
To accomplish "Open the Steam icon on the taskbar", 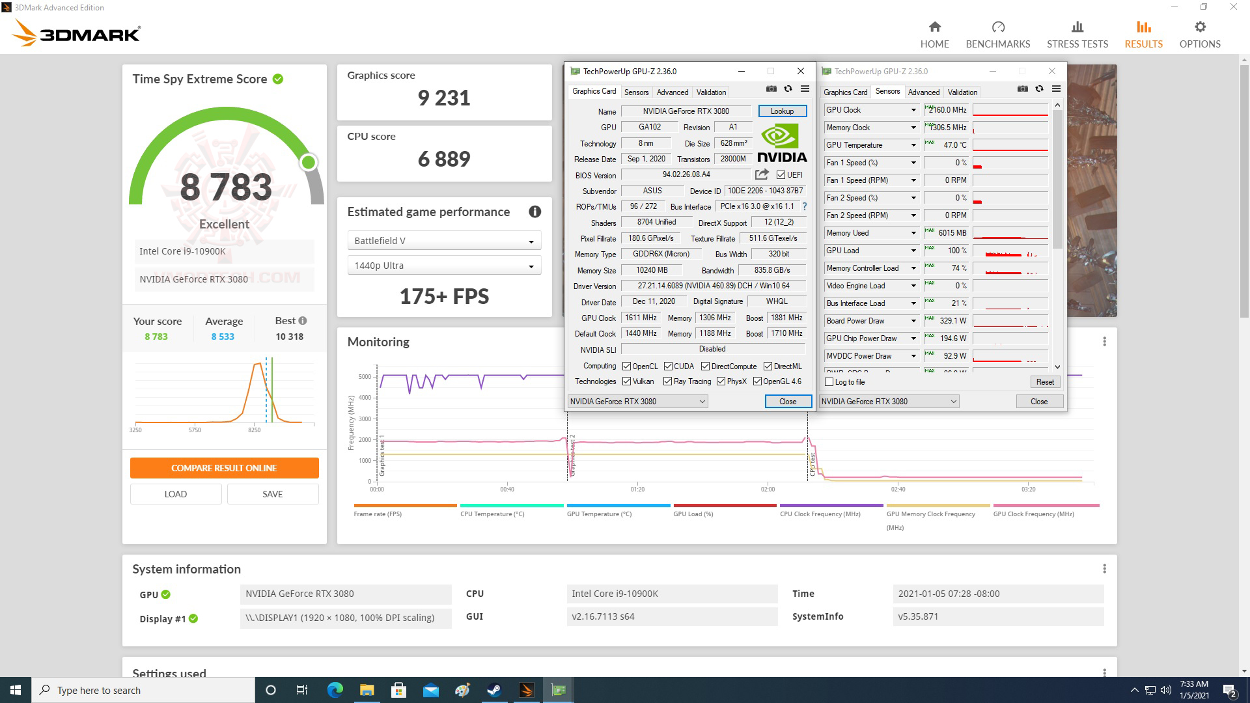I will 495,690.
